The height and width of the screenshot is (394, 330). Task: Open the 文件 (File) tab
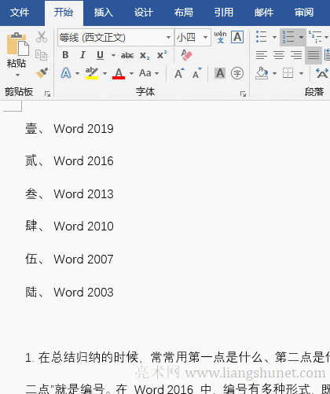pyautogui.click(x=20, y=13)
